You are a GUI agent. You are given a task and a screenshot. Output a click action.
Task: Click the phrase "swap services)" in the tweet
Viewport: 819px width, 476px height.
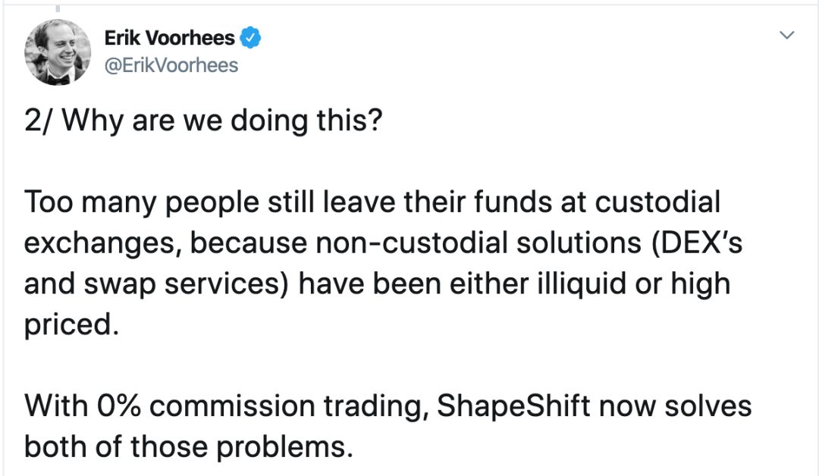click(x=186, y=284)
